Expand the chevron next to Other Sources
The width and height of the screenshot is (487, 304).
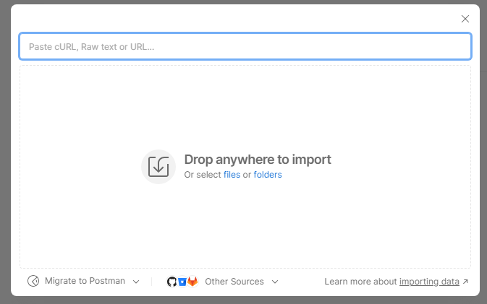pyautogui.click(x=275, y=282)
